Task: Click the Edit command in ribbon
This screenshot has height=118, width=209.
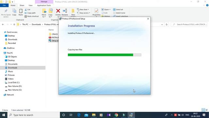Action: pos(104,13)
